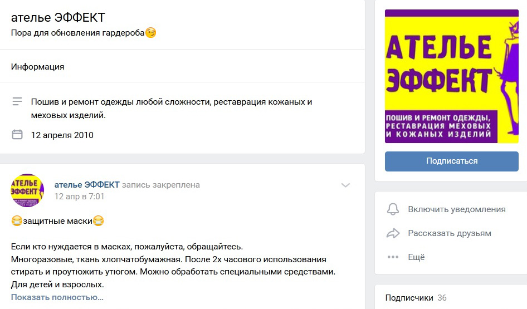Image resolution: width=527 pixels, height=309 pixels.
Task: Expand post with "Показать полностью…"
Action: 57,297
